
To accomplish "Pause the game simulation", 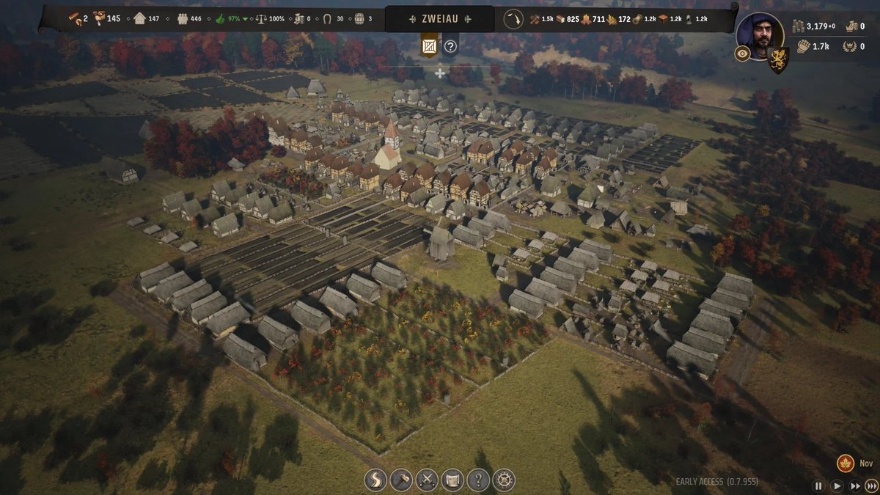I will tap(818, 485).
